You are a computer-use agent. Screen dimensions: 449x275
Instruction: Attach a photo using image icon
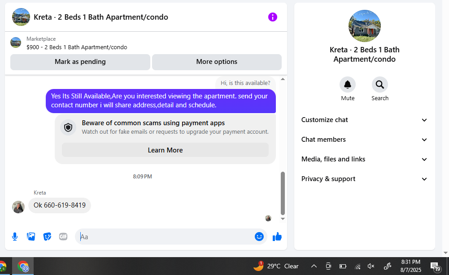(x=31, y=237)
